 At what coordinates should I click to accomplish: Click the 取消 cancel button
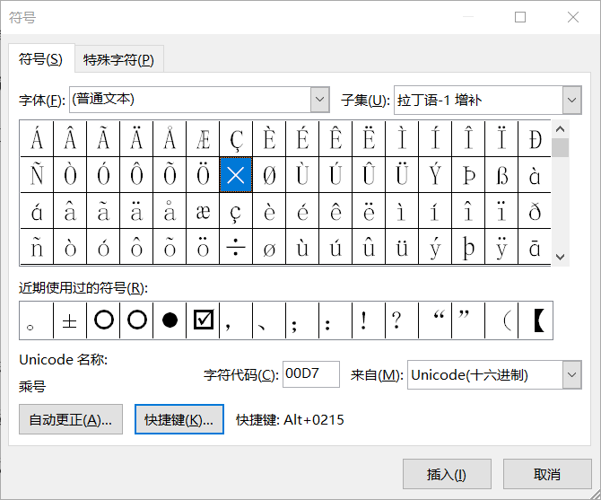pos(547,474)
